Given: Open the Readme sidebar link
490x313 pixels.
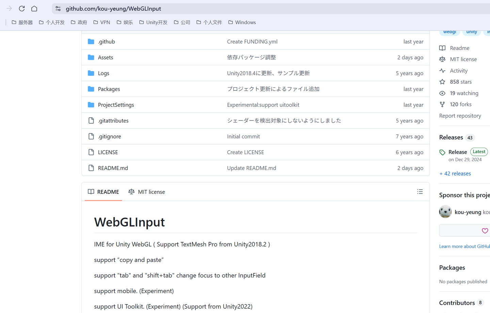Looking at the screenshot, I should pyautogui.click(x=460, y=48).
